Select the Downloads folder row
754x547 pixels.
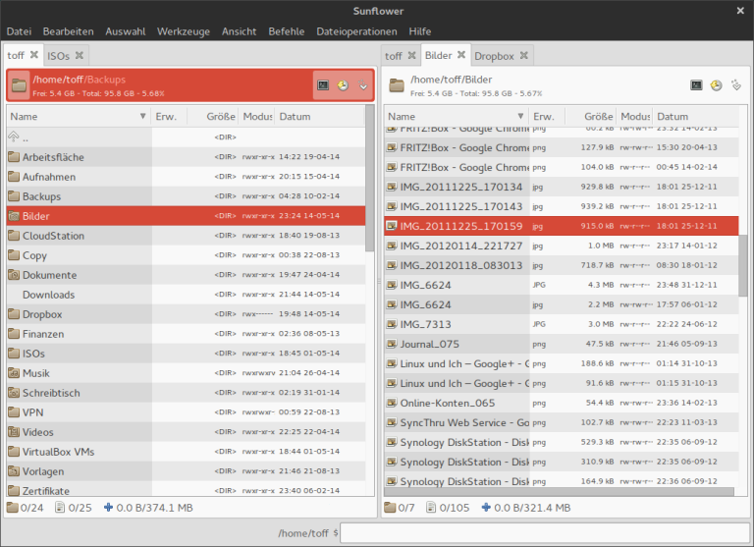(x=187, y=295)
